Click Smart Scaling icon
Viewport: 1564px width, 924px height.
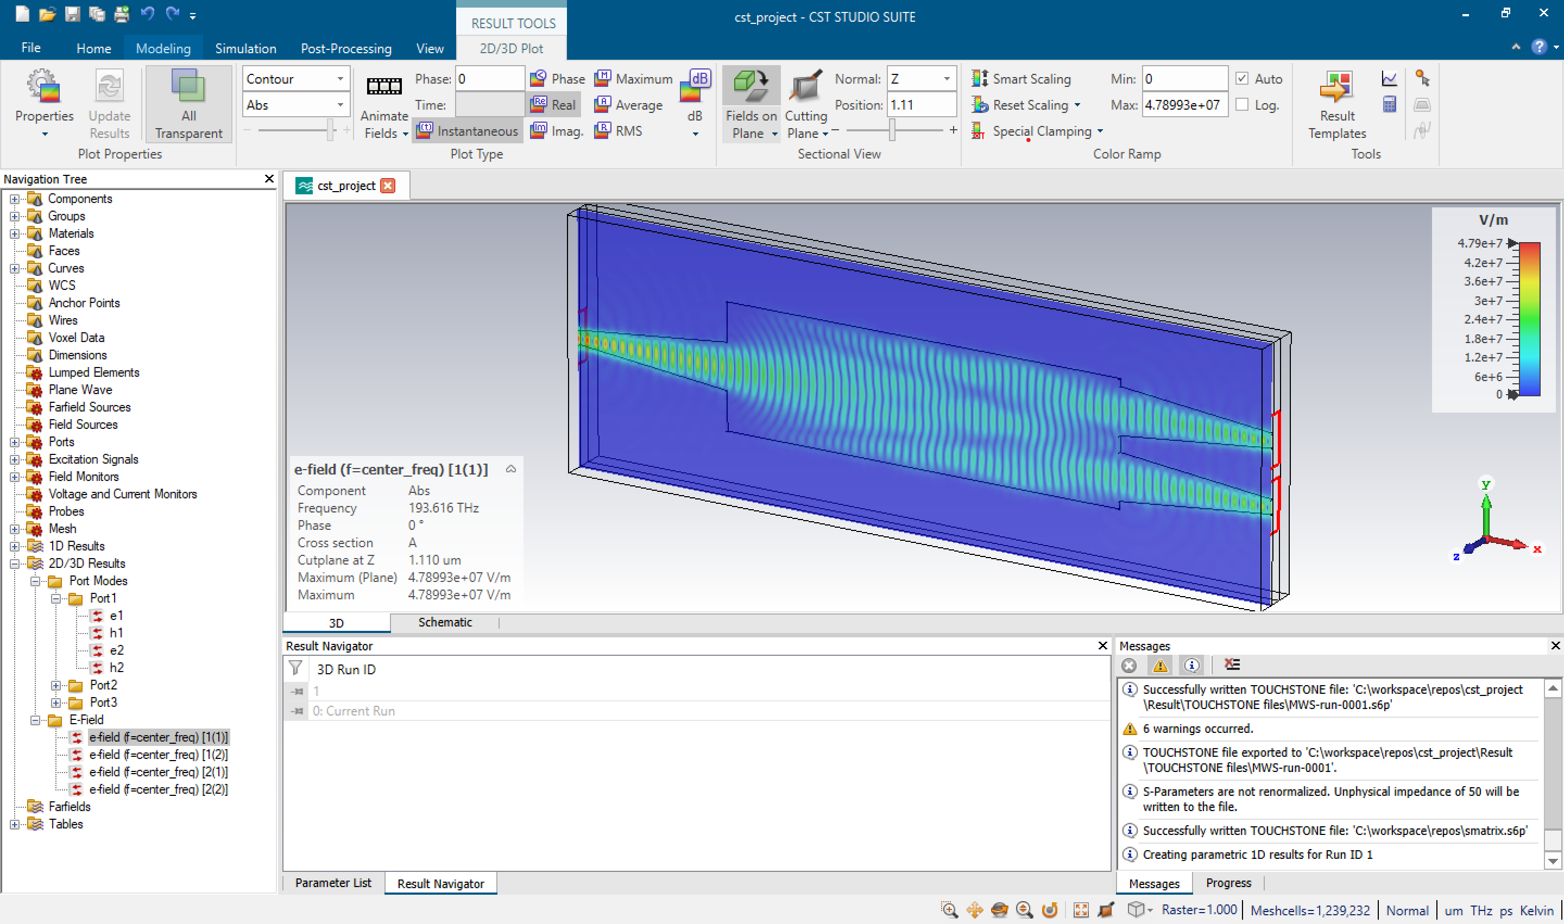[979, 79]
